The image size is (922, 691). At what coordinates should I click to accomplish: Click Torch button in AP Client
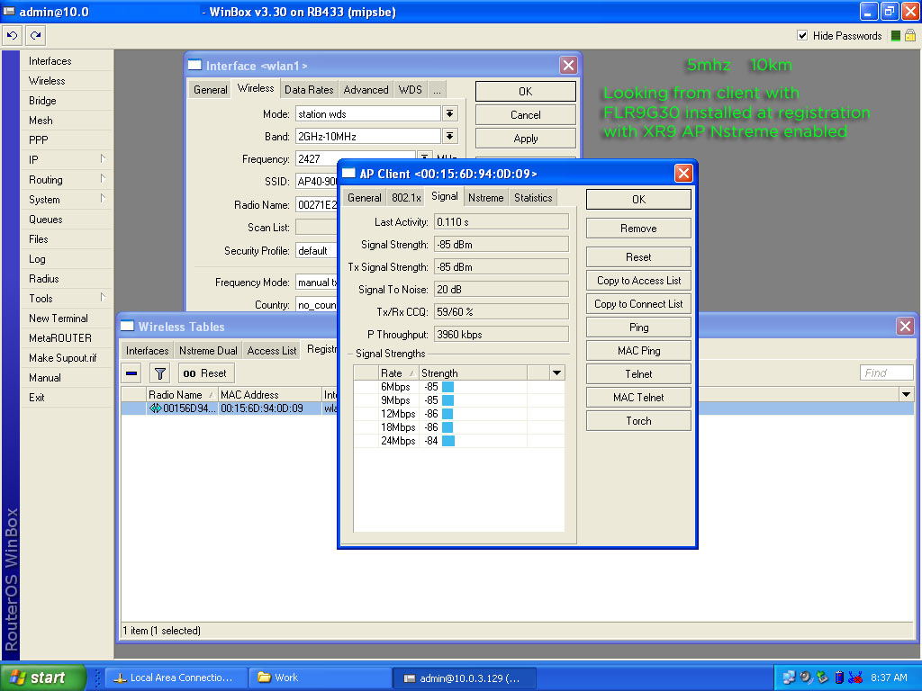pos(638,421)
